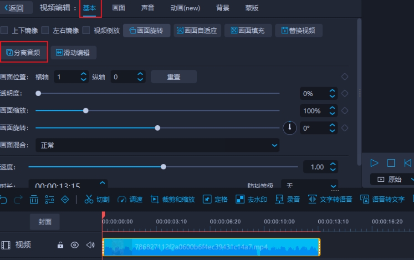This screenshot has height=260, width=414.
Task: Click the redo arrow icon
Action: (18, 200)
